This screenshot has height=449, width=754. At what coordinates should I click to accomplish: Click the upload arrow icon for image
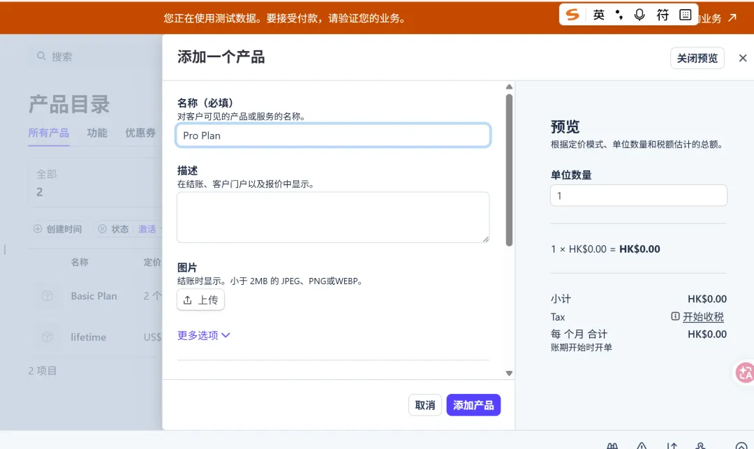pos(188,300)
